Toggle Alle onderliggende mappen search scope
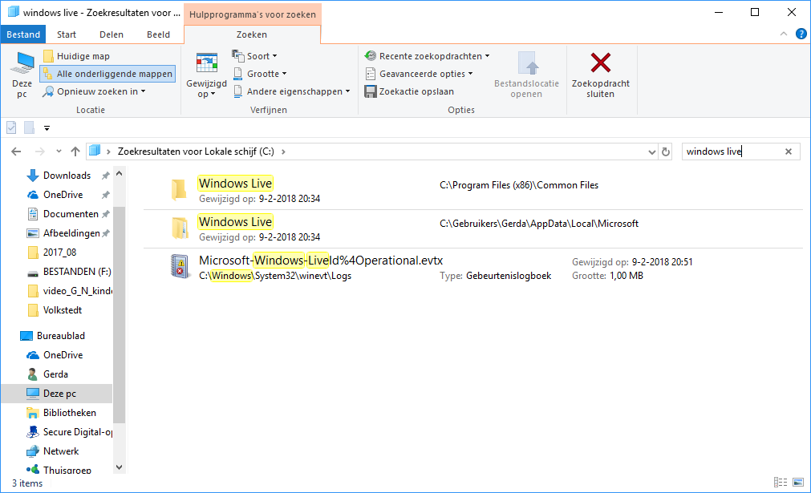Viewport: 811px width, 493px height. pyautogui.click(x=107, y=74)
